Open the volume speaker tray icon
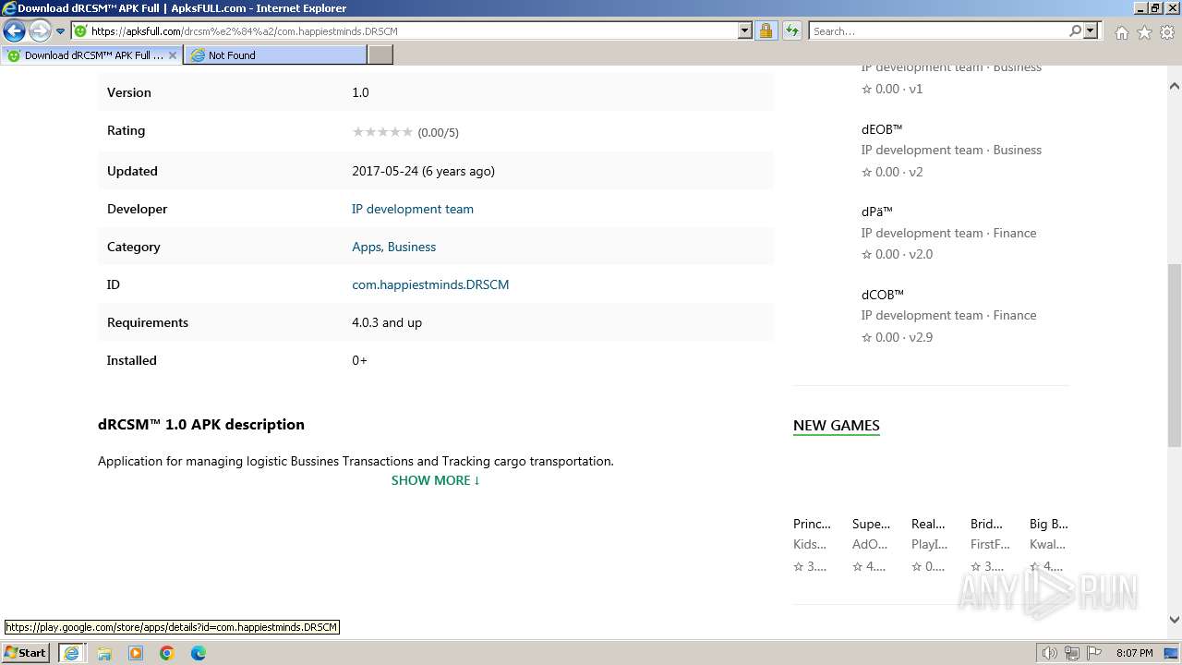The image size is (1182, 665). pos(1049,653)
